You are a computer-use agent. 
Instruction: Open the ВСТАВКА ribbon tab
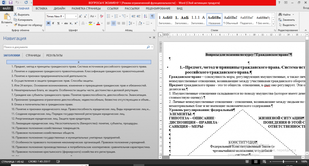click(x=41, y=9)
